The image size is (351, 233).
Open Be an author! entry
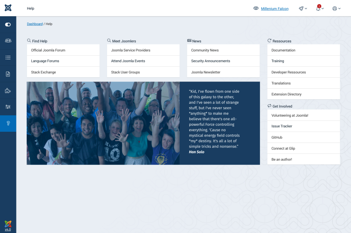coord(304,159)
